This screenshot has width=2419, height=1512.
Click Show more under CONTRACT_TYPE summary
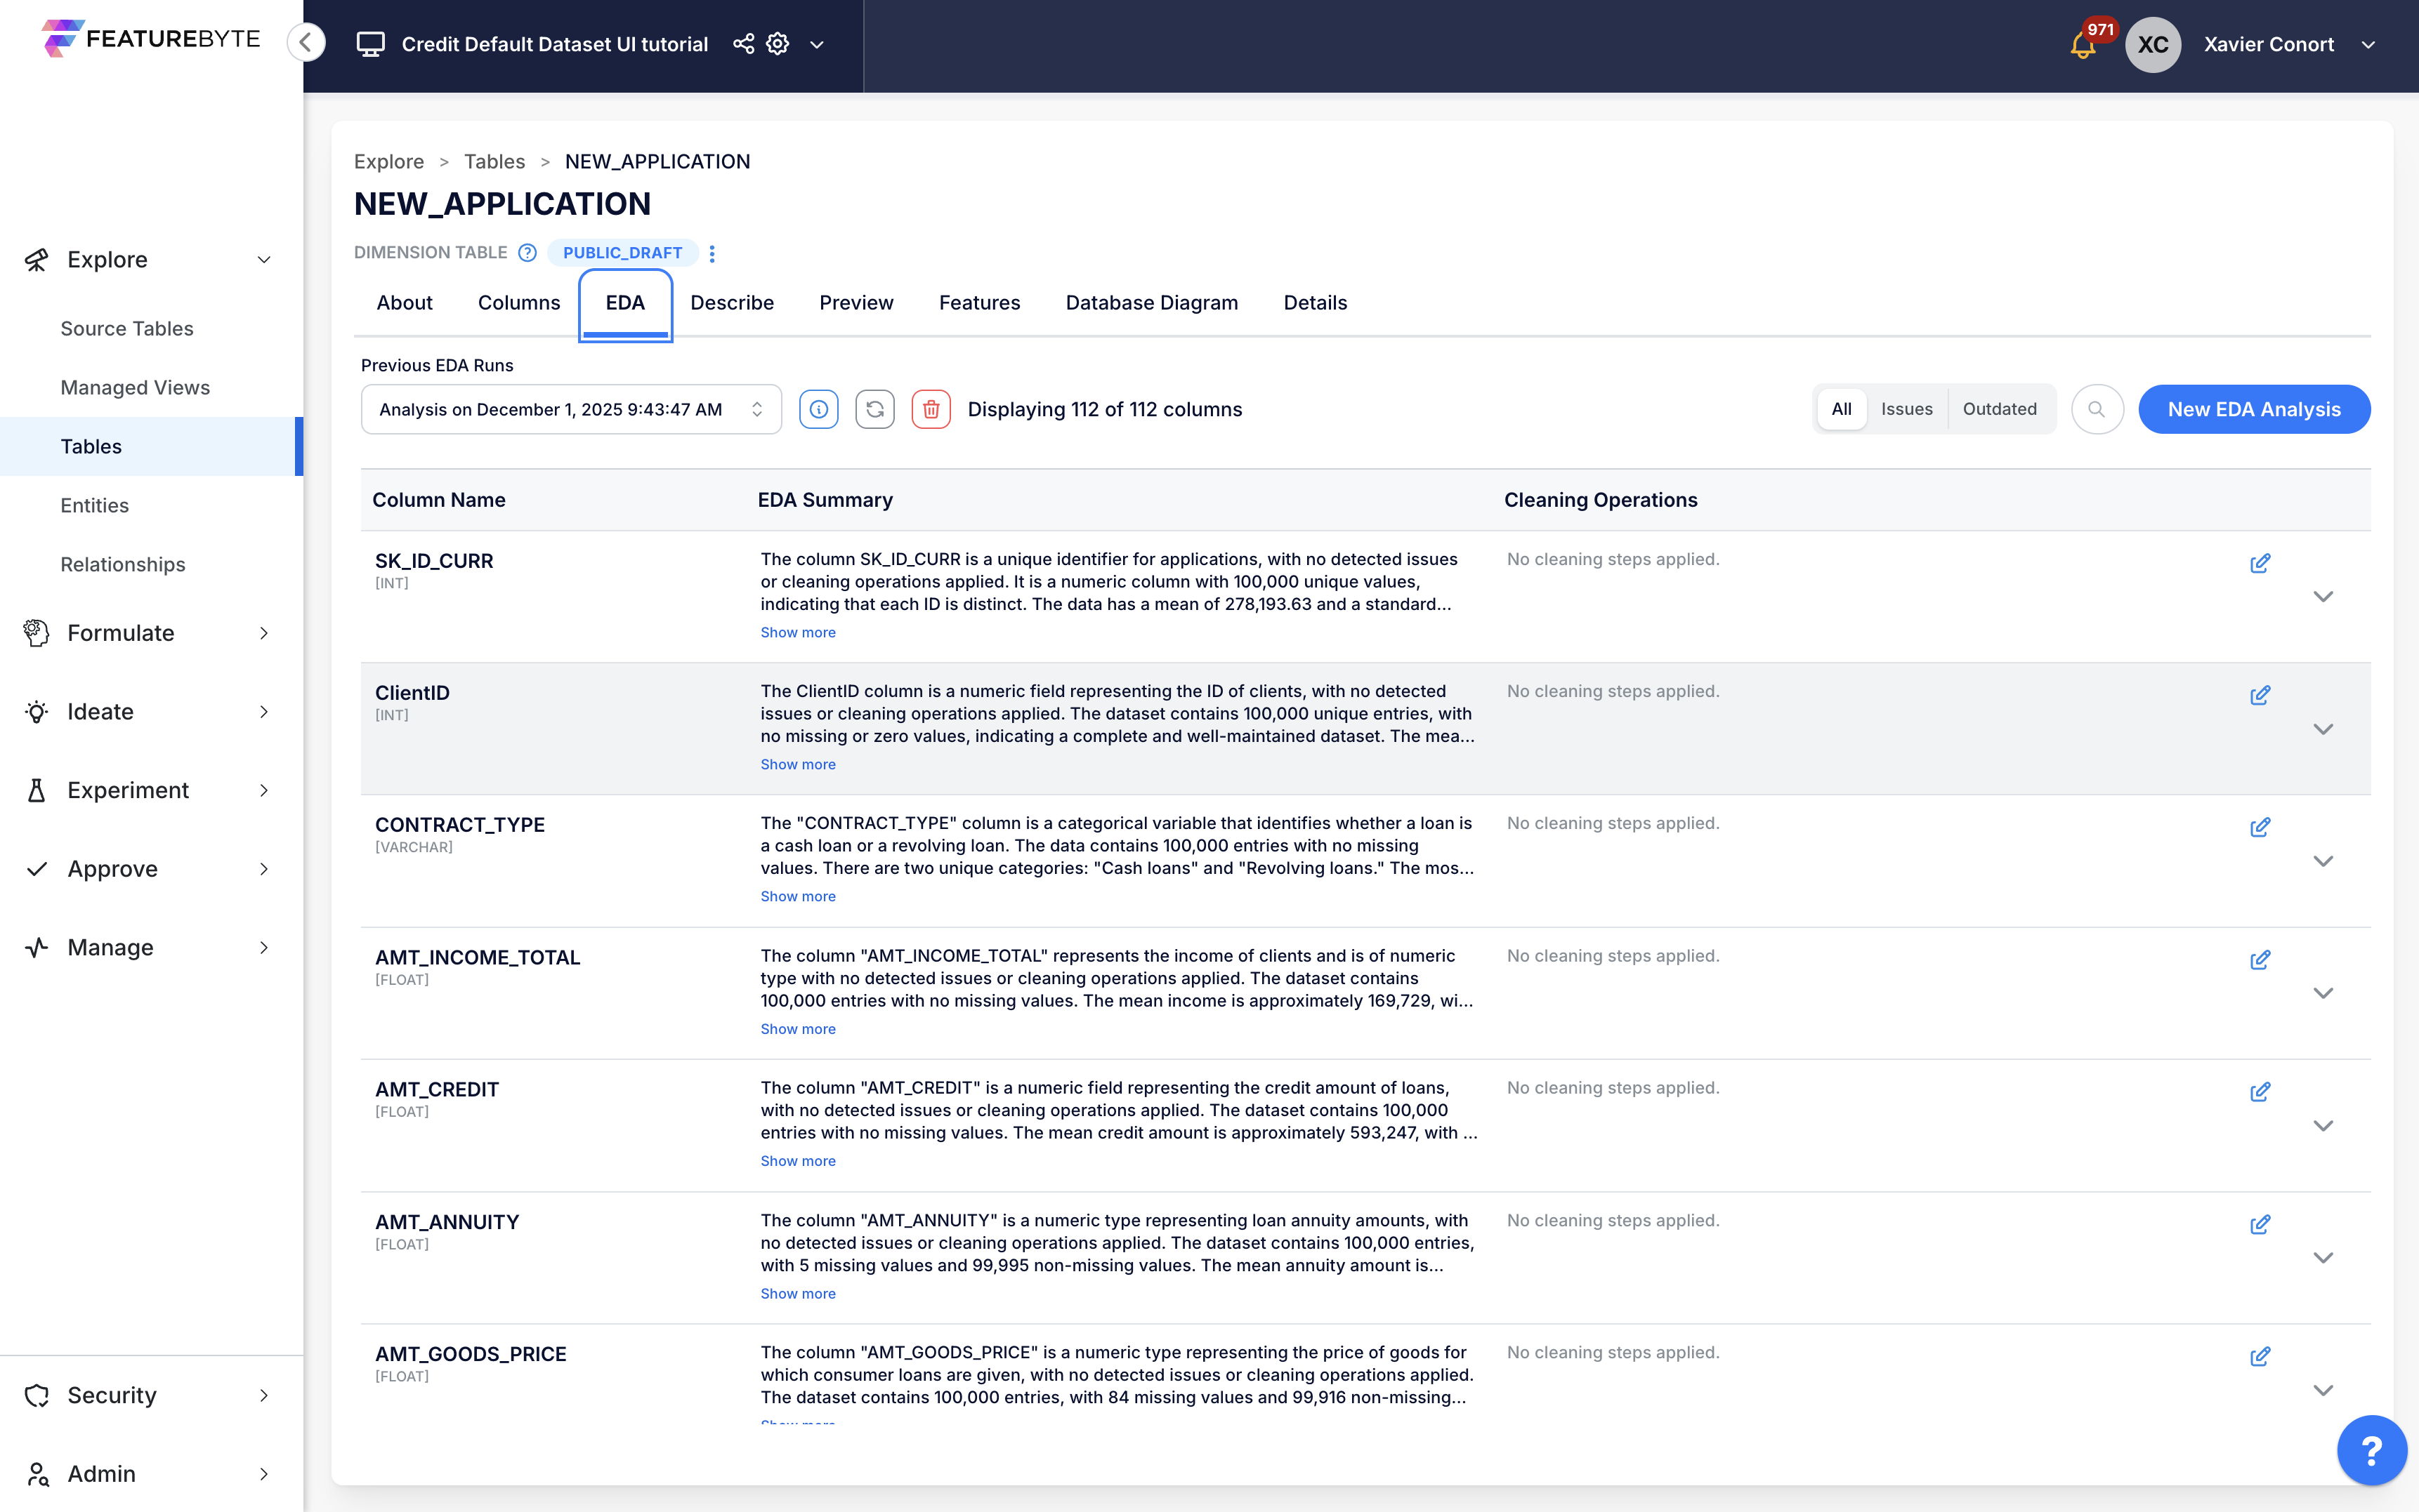coord(797,896)
